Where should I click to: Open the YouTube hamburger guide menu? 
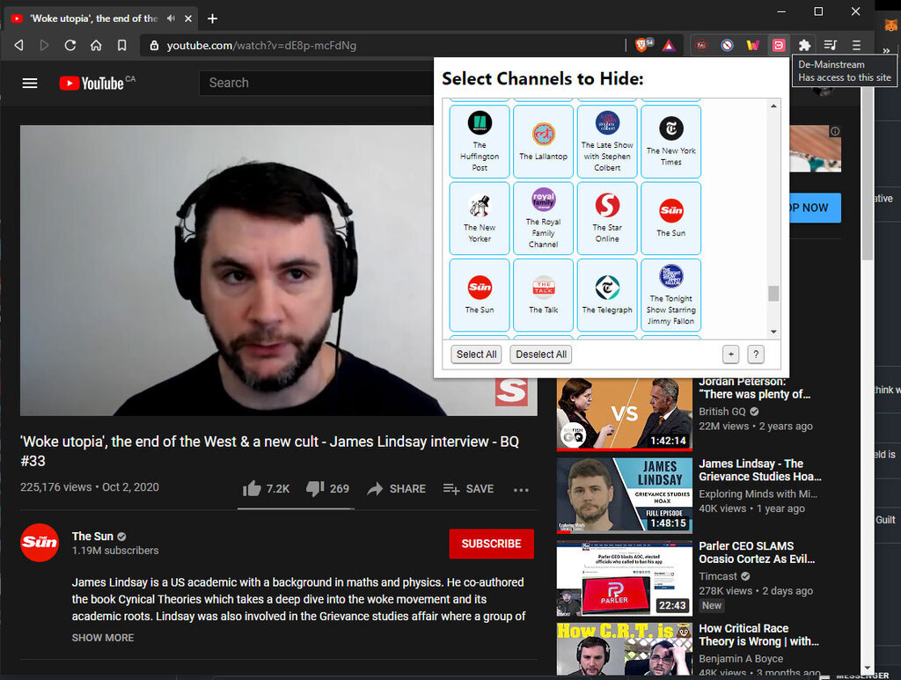(x=30, y=83)
